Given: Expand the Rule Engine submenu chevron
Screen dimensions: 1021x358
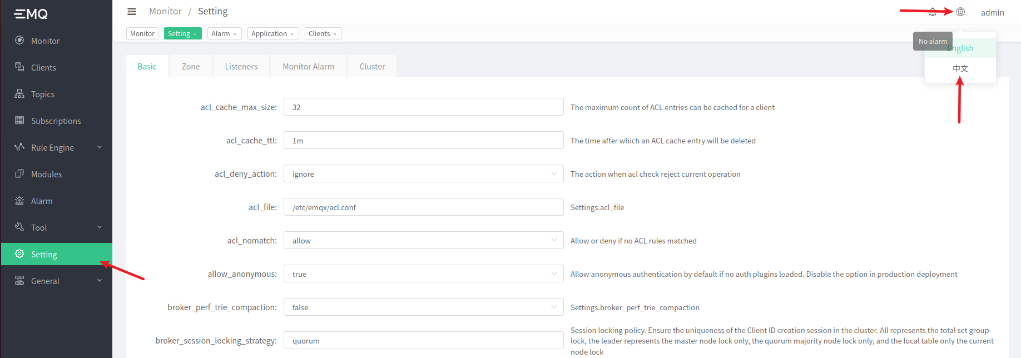Looking at the screenshot, I should pos(100,147).
